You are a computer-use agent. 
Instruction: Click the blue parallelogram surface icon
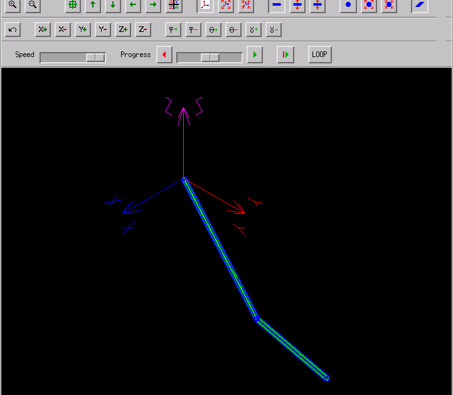coord(420,5)
